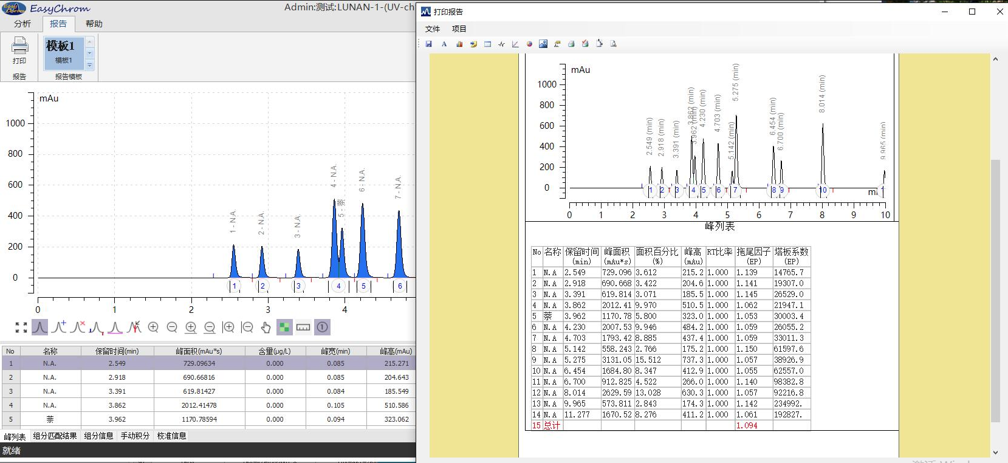The width and height of the screenshot is (1008, 463).
Task: Open the 帮助 ribbon tab
Action: pyautogui.click(x=94, y=24)
